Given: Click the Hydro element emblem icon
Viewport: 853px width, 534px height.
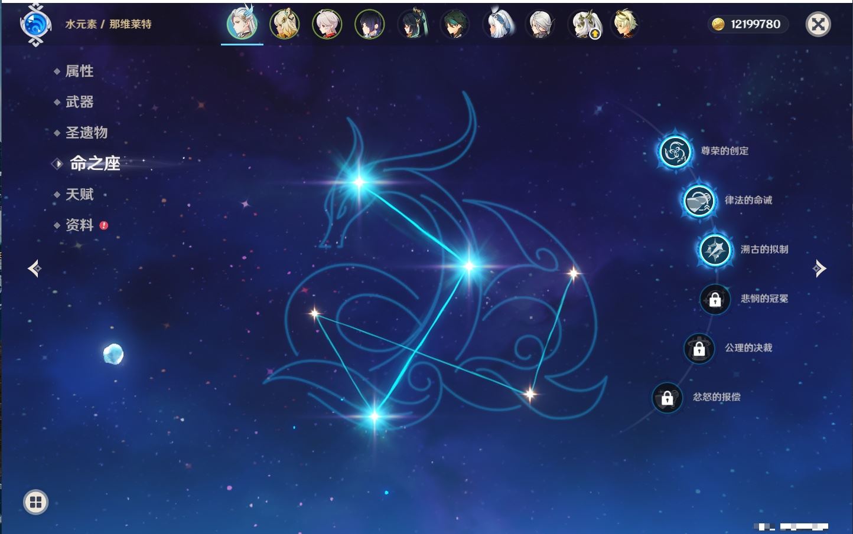Looking at the screenshot, I should (x=35, y=25).
